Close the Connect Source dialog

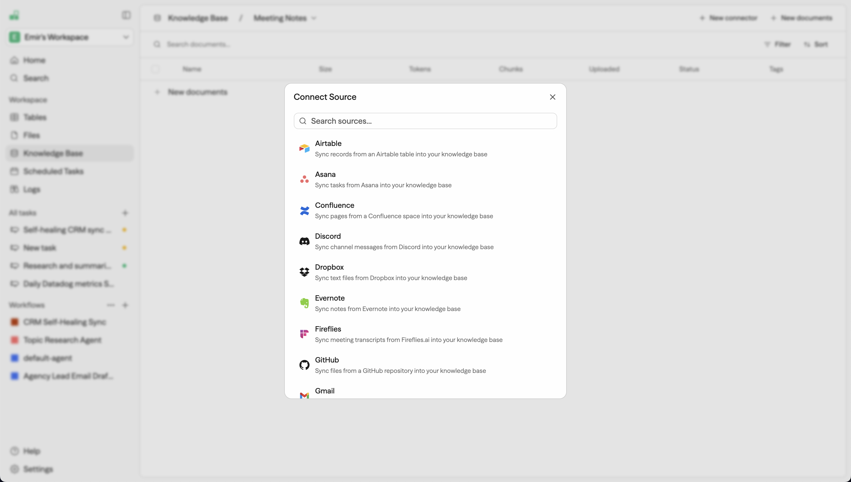tap(552, 97)
